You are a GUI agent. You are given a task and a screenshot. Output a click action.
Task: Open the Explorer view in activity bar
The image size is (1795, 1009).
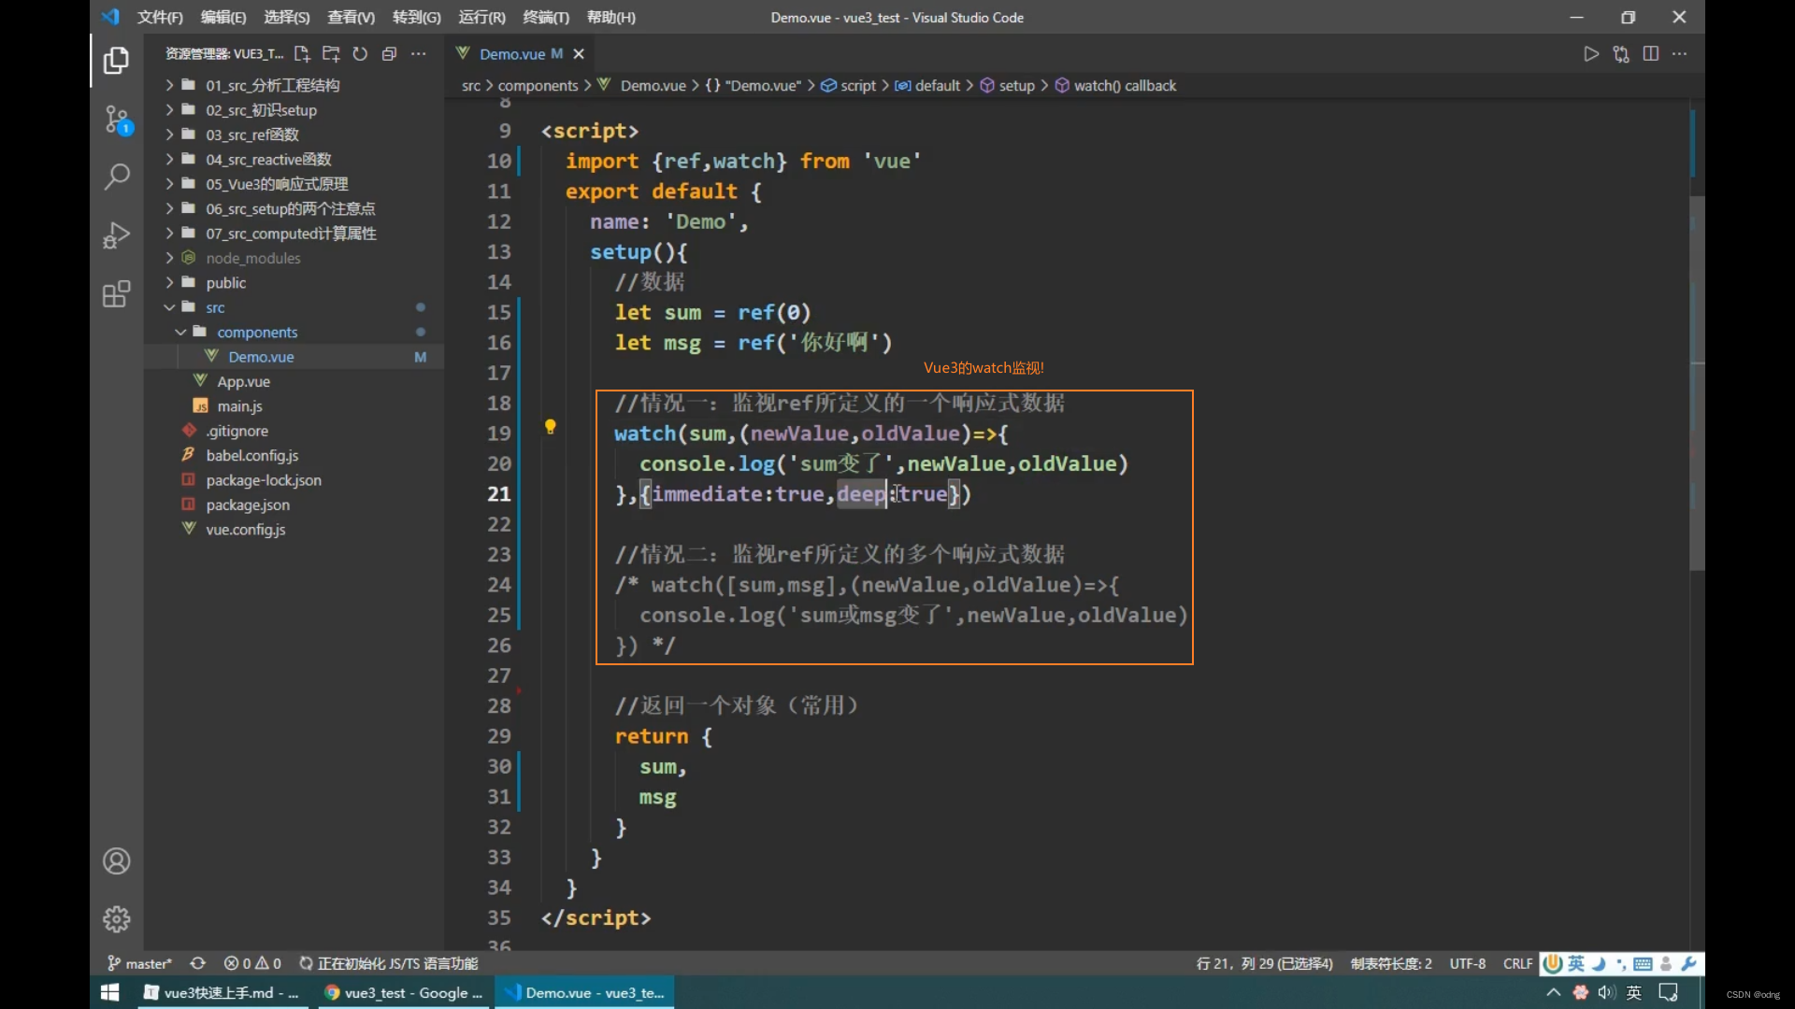[x=116, y=61]
